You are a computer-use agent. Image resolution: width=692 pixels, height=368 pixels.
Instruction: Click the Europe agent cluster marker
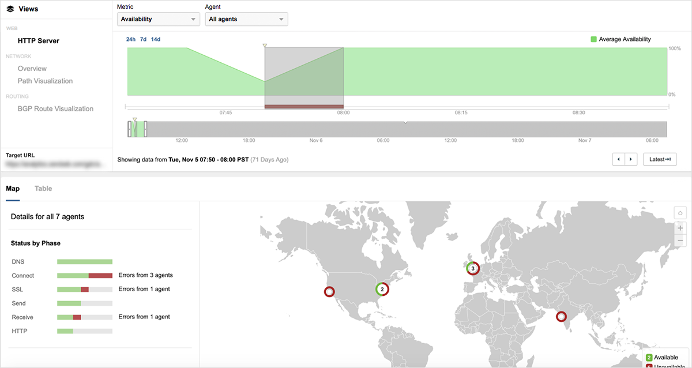click(x=473, y=268)
